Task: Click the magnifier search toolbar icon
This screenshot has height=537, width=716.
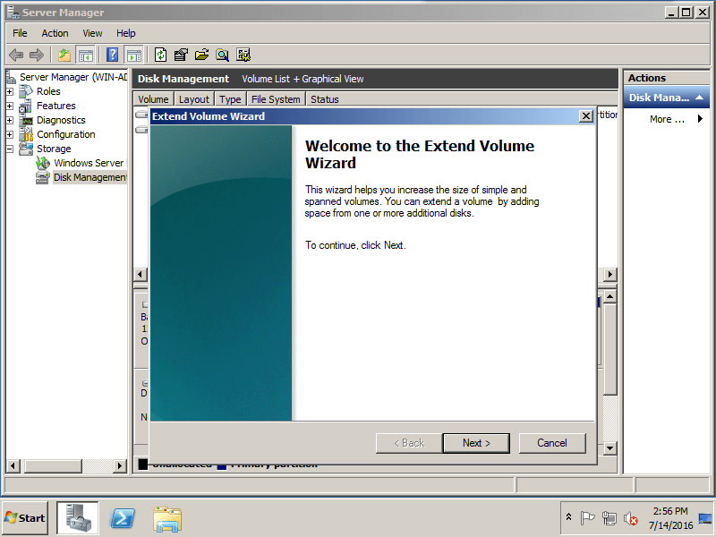Action: click(222, 55)
